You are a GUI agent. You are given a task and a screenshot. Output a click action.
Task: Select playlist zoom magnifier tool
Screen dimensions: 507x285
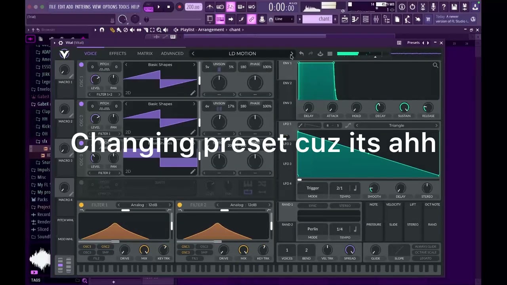coord(159,30)
